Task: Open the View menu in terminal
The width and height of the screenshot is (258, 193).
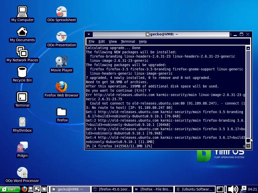Action: (x=113, y=41)
